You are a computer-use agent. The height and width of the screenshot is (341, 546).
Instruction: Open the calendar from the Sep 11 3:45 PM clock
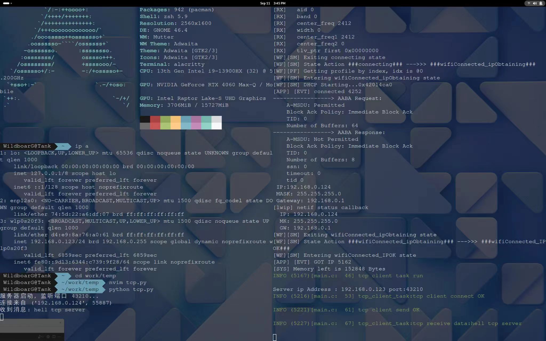click(273, 3)
